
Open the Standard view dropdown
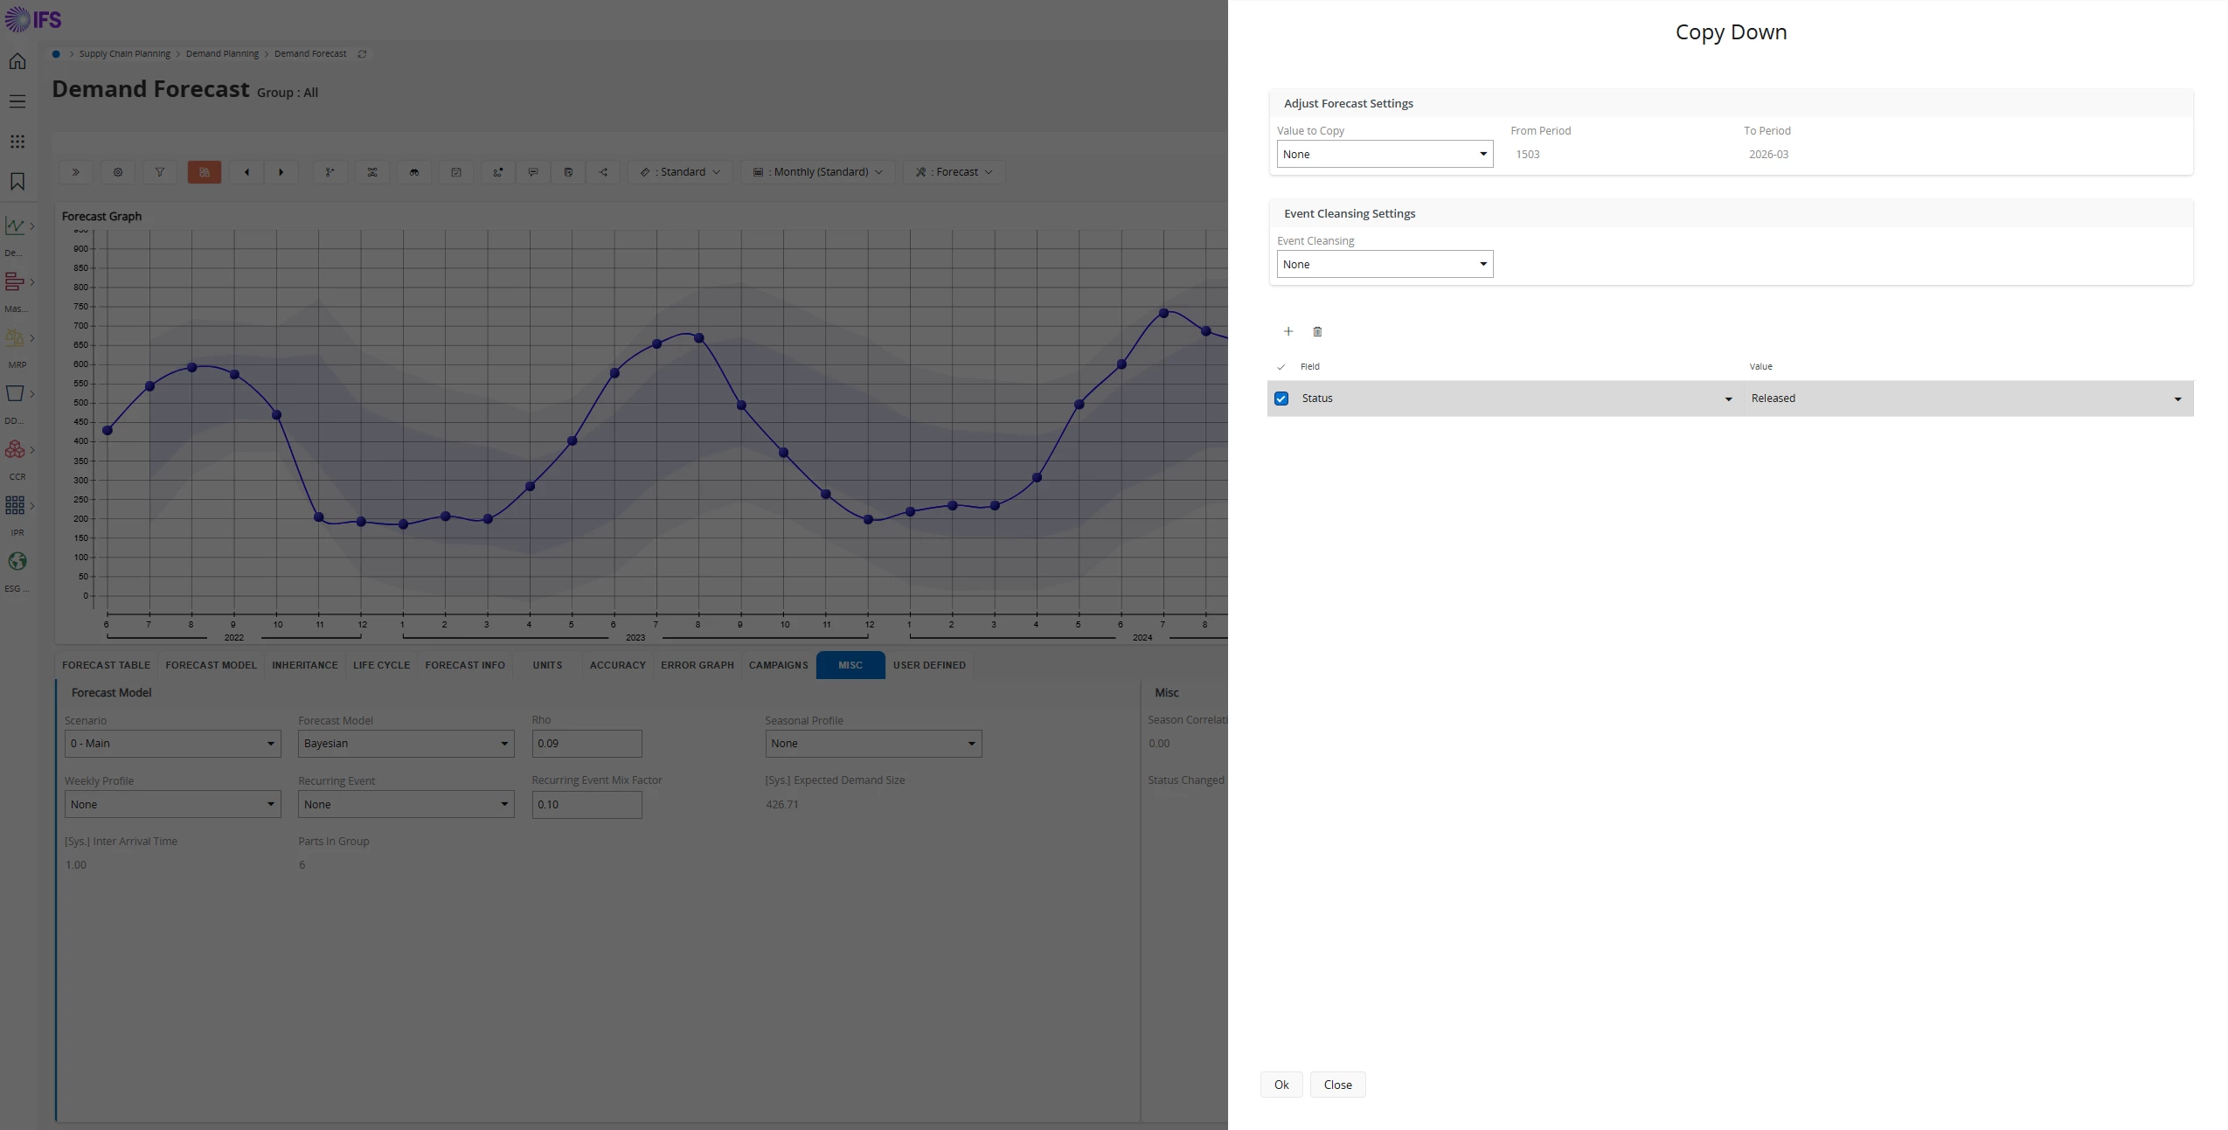coord(680,172)
